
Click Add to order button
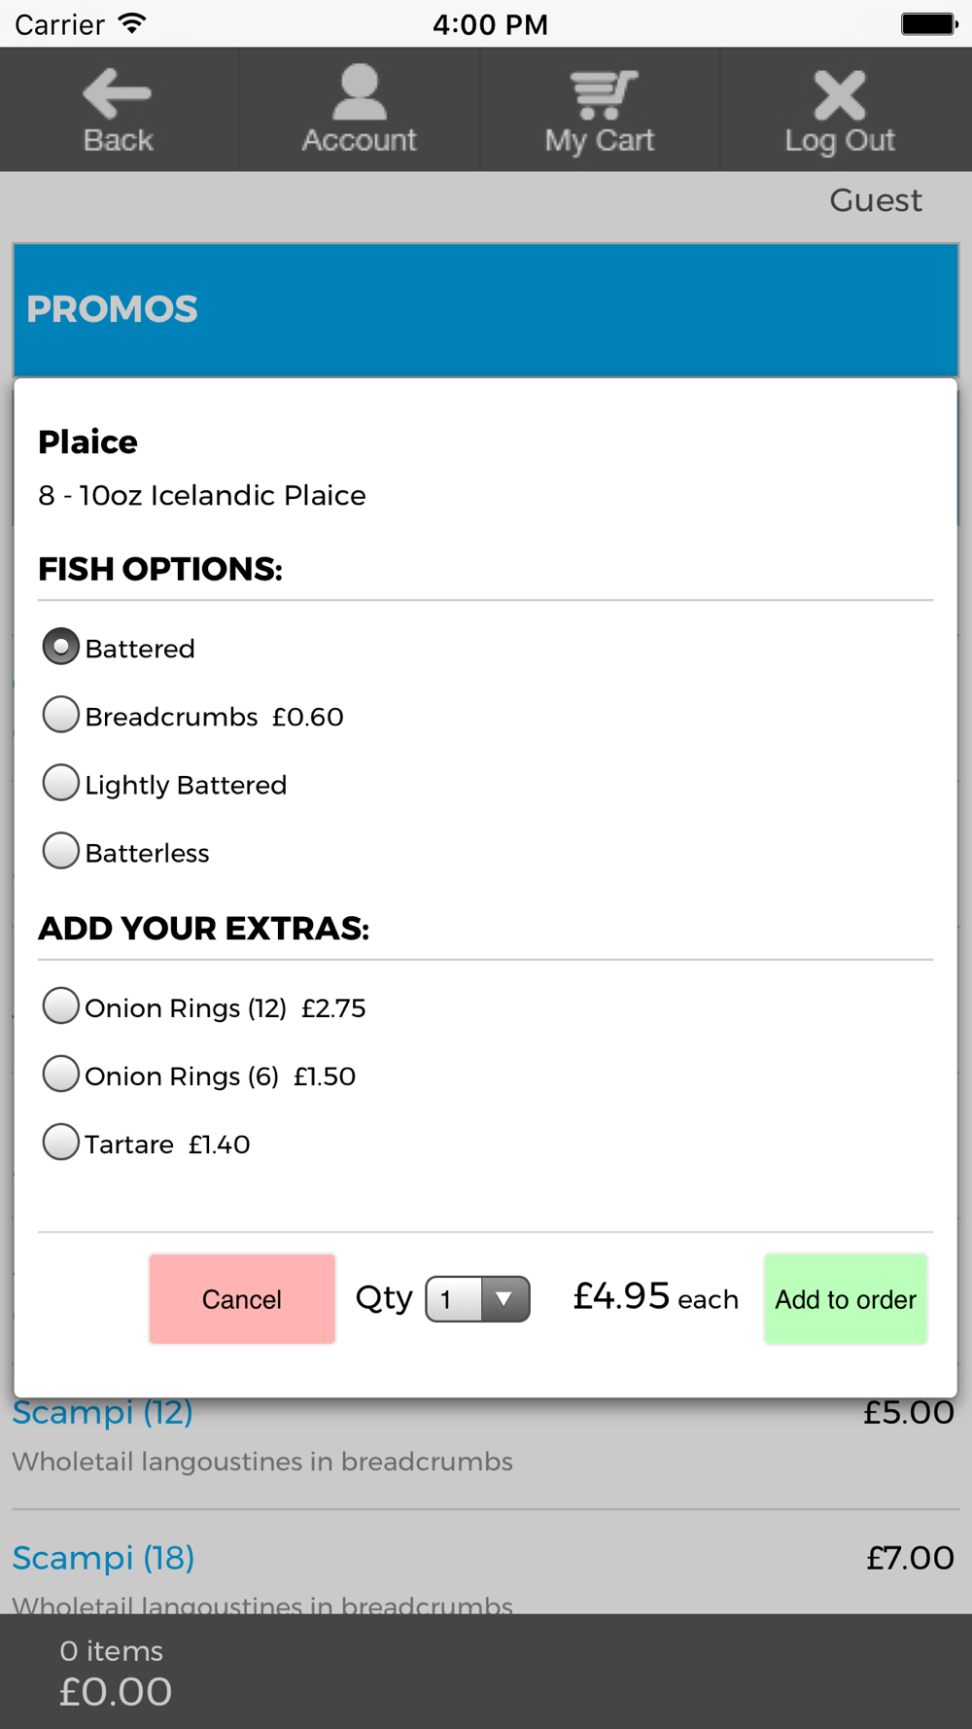[846, 1299]
